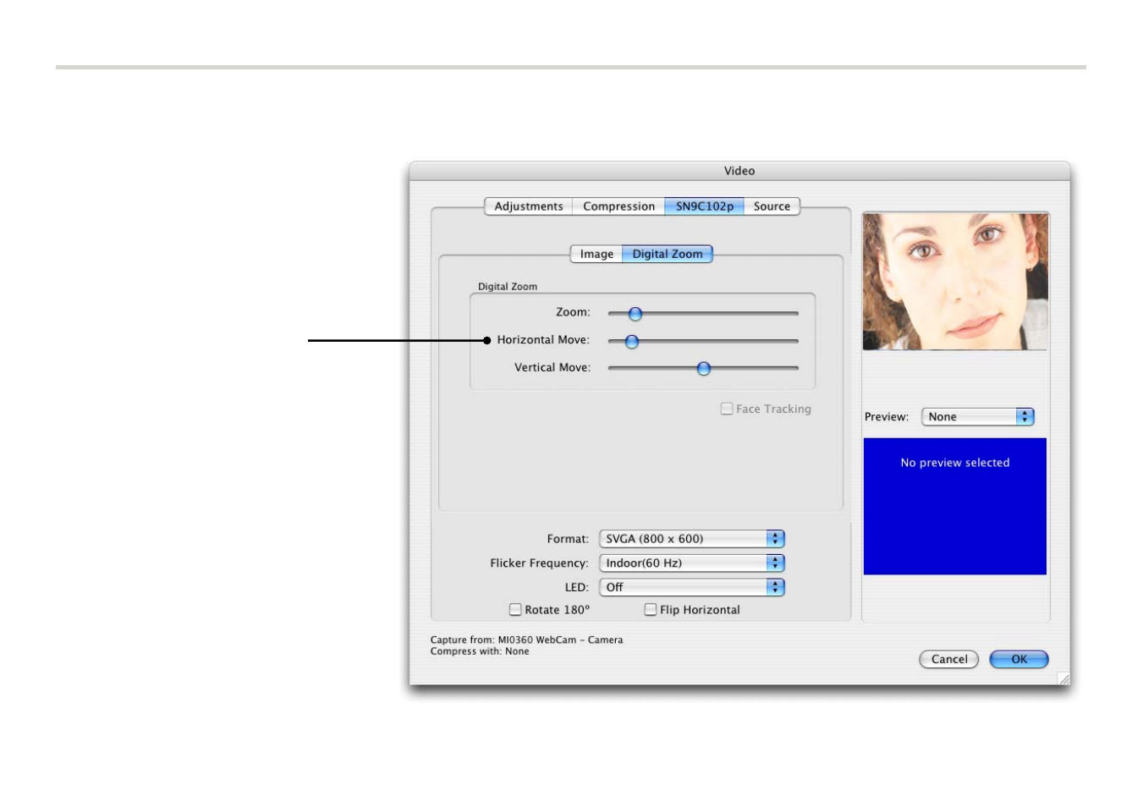The image size is (1143, 807).
Task: Open the Source tab
Action: tap(772, 206)
